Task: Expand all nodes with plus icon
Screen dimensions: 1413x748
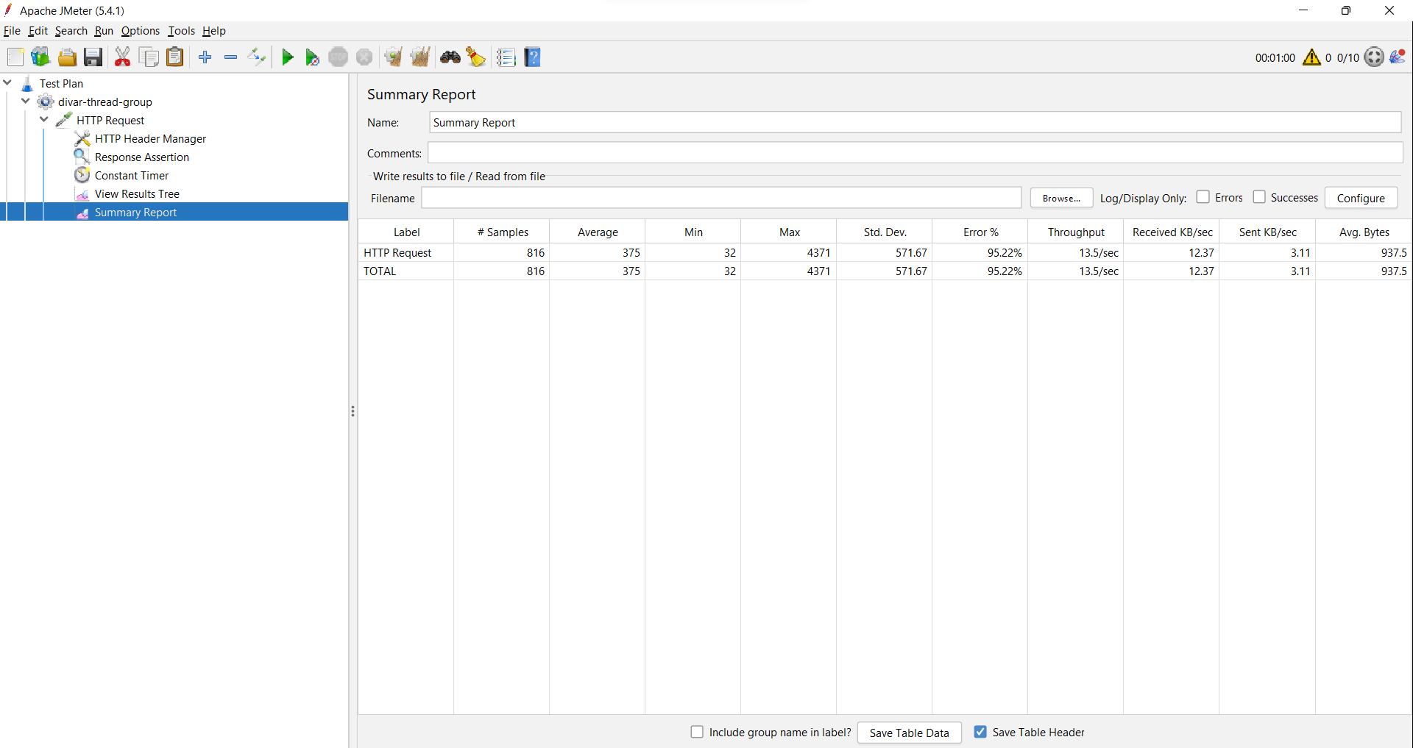Action: (205, 57)
